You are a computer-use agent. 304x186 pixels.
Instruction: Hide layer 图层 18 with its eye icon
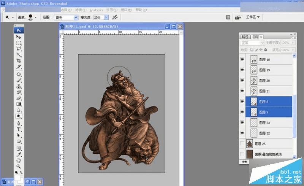point(242,60)
